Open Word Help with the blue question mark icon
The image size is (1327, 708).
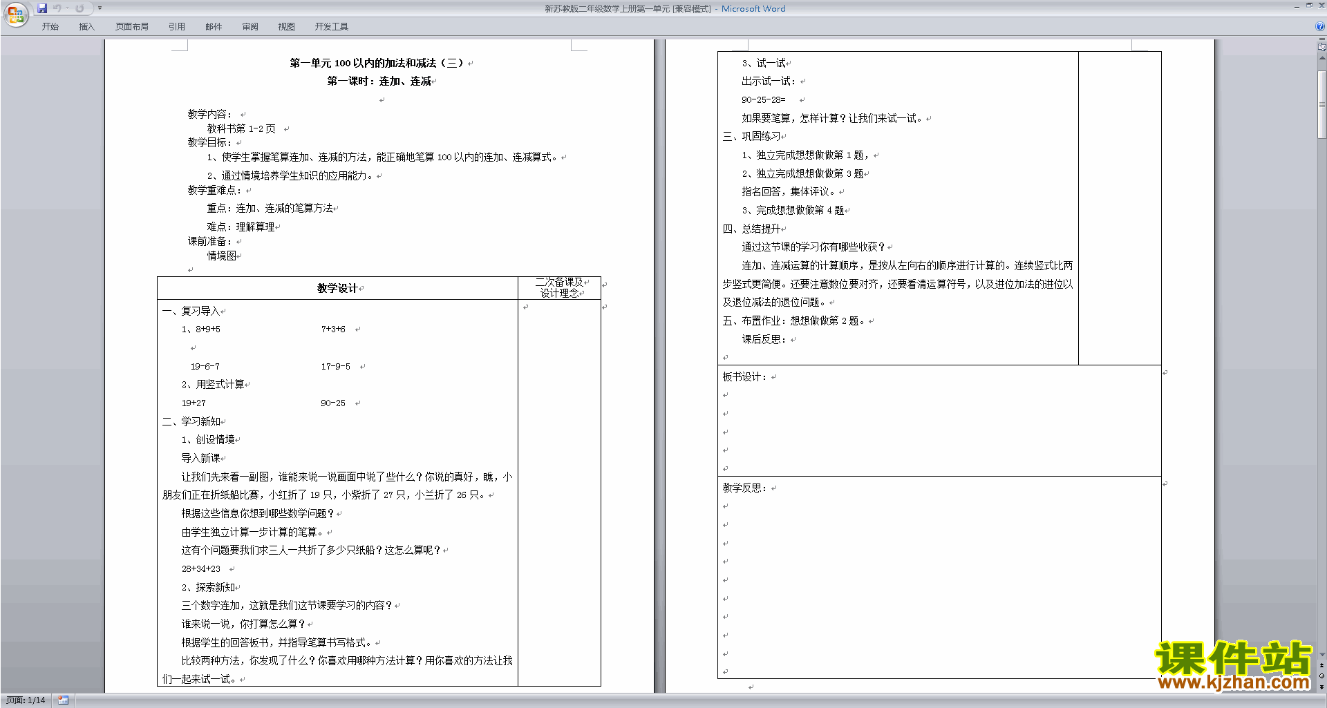tap(1320, 26)
